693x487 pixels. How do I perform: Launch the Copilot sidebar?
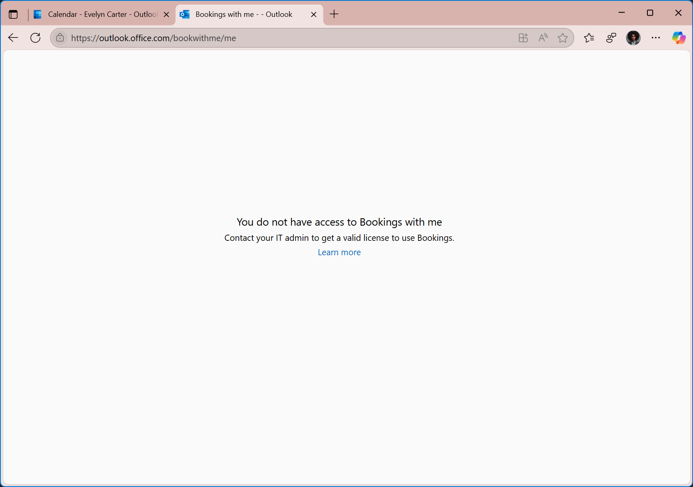(679, 38)
